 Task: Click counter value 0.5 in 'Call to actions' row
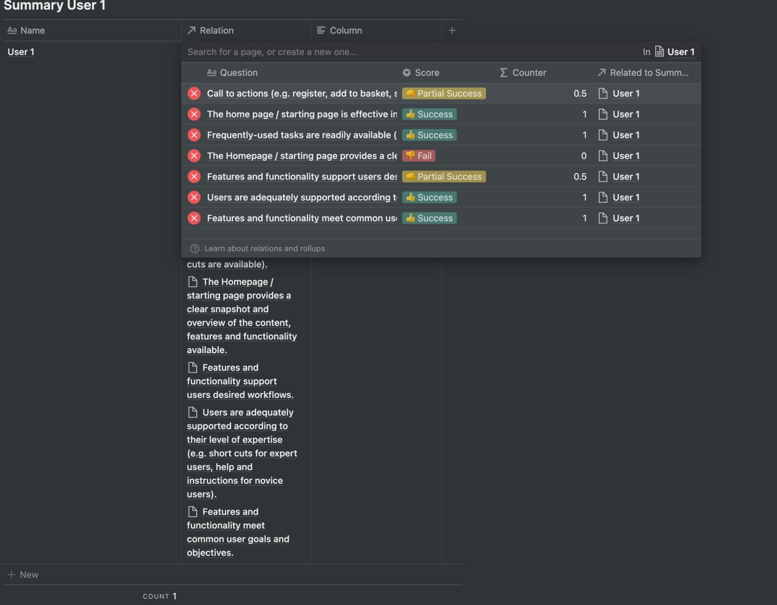(580, 94)
